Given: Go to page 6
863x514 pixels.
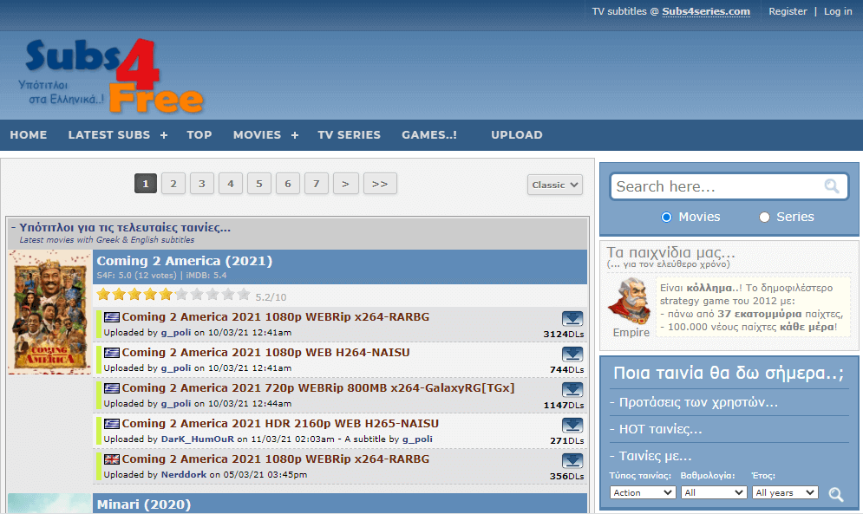Looking at the screenshot, I should click(x=288, y=184).
